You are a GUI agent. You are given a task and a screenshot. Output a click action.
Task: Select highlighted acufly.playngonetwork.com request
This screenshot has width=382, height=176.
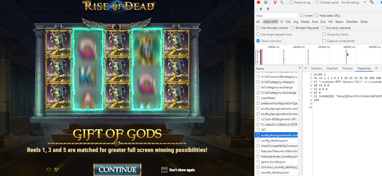coord(276,135)
